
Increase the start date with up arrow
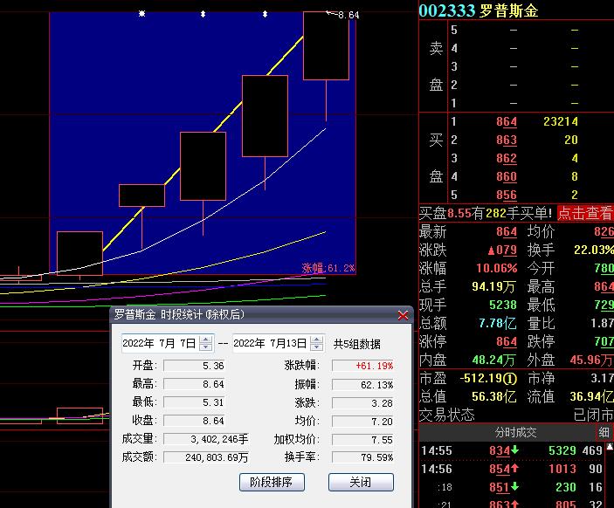point(205,340)
